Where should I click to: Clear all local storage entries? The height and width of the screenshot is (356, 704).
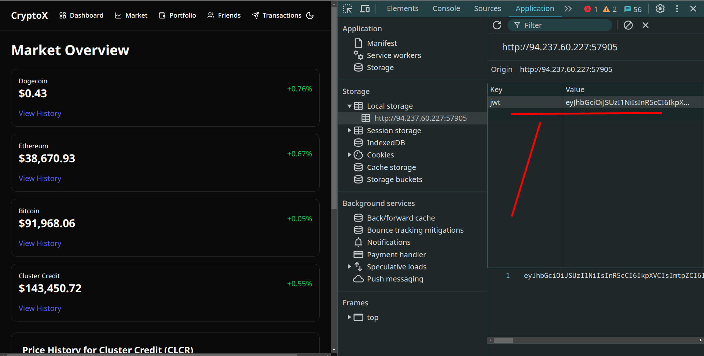(628, 25)
